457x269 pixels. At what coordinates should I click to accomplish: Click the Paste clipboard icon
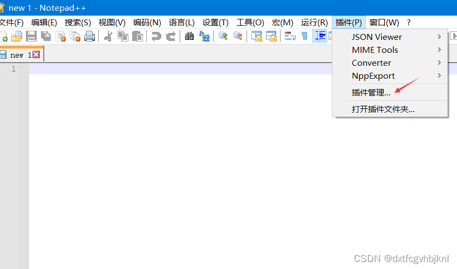click(137, 37)
